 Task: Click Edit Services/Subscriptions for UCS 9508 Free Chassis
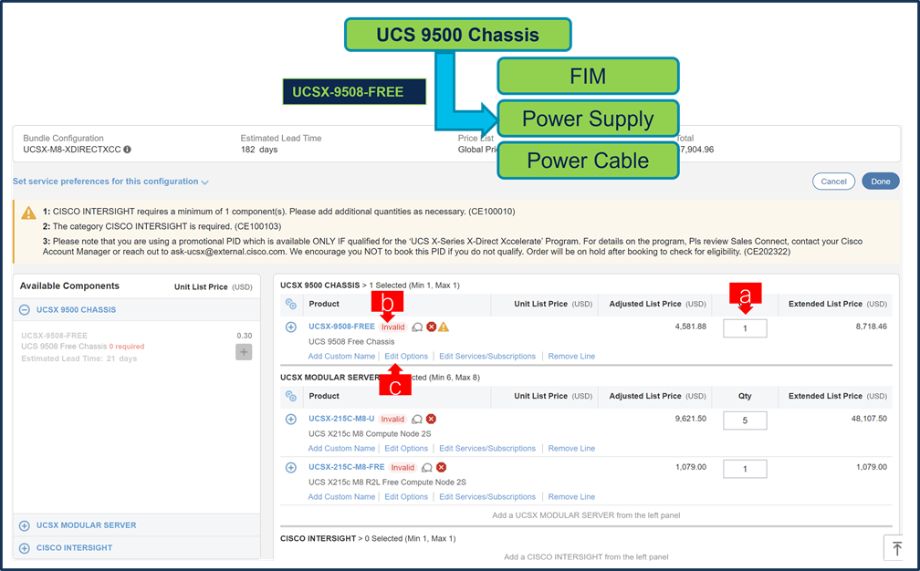click(487, 357)
